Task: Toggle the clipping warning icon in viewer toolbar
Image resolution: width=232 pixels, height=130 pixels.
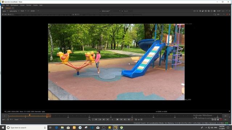Action: pos(195,11)
